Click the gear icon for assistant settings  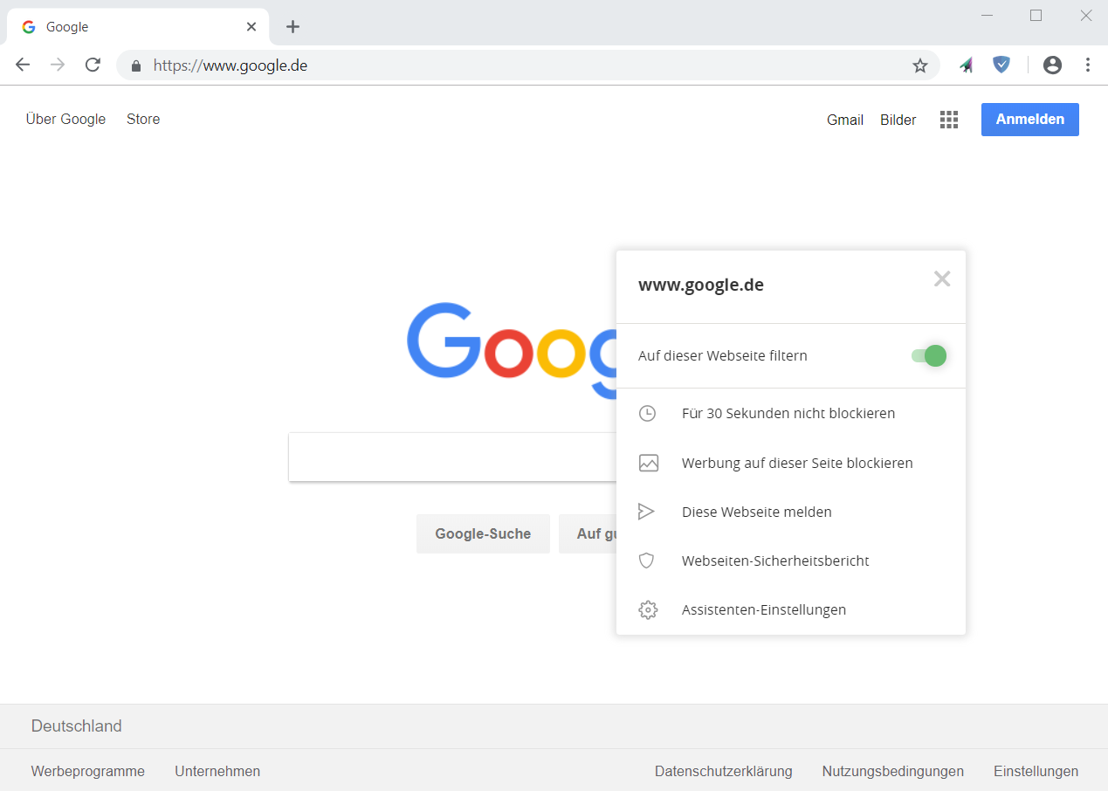click(648, 609)
